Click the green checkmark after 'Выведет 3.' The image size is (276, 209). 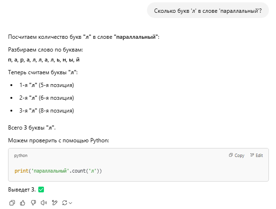[41, 190]
